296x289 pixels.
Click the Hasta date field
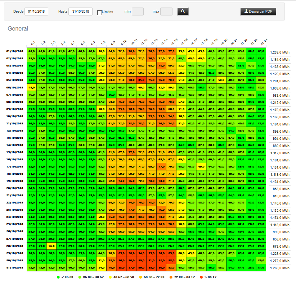[80, 12]
